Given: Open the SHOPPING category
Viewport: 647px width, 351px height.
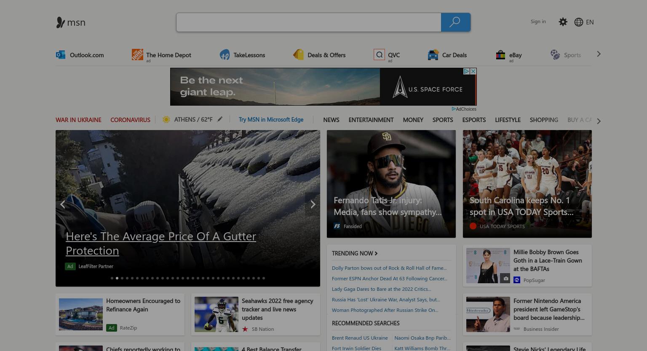Looking at the screenshot, I should [544, 120].
